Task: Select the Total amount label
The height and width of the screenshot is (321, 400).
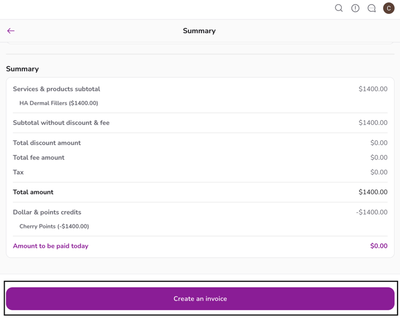Action: [33, 192]
